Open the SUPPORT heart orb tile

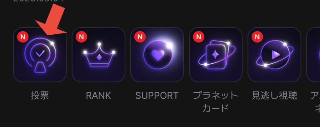(157, 55)
